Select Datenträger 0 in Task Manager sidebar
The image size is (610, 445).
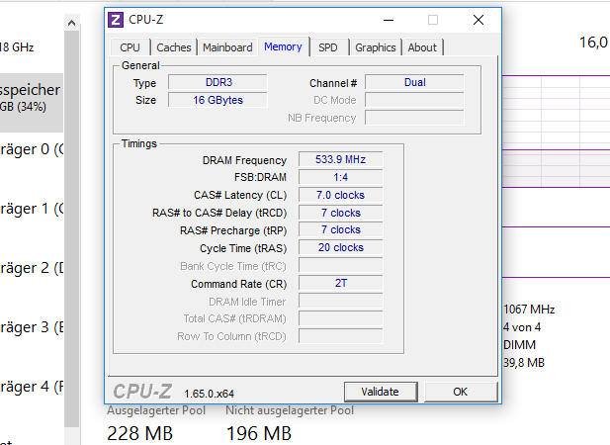[31, 149]
